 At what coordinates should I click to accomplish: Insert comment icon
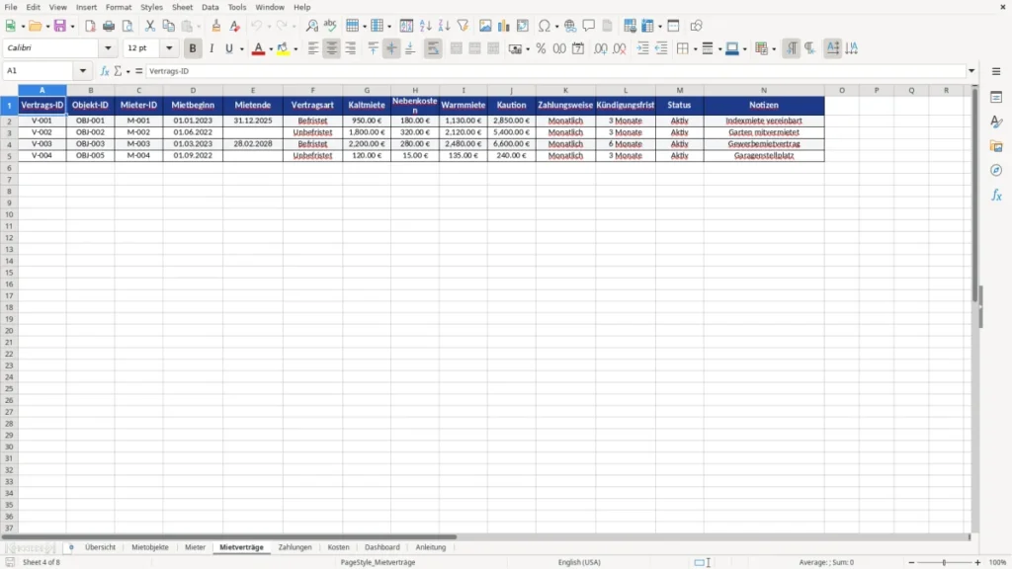[x=589, y=26]
